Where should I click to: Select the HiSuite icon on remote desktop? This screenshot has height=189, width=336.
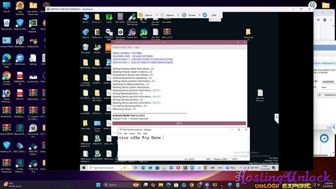pyautogui.click(x=144, y=33)
